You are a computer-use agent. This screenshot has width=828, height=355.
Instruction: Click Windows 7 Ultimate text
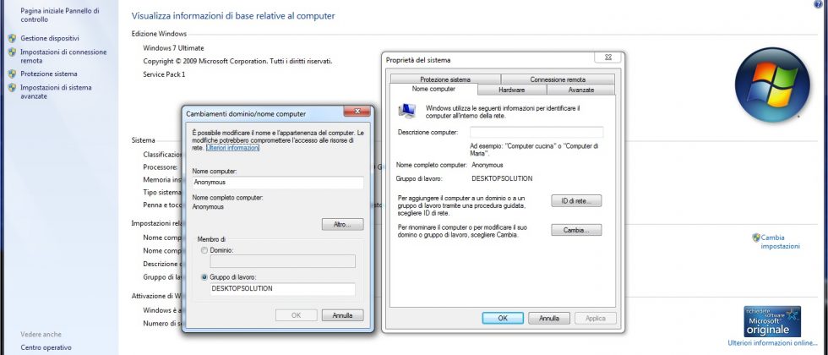[174, 47]
